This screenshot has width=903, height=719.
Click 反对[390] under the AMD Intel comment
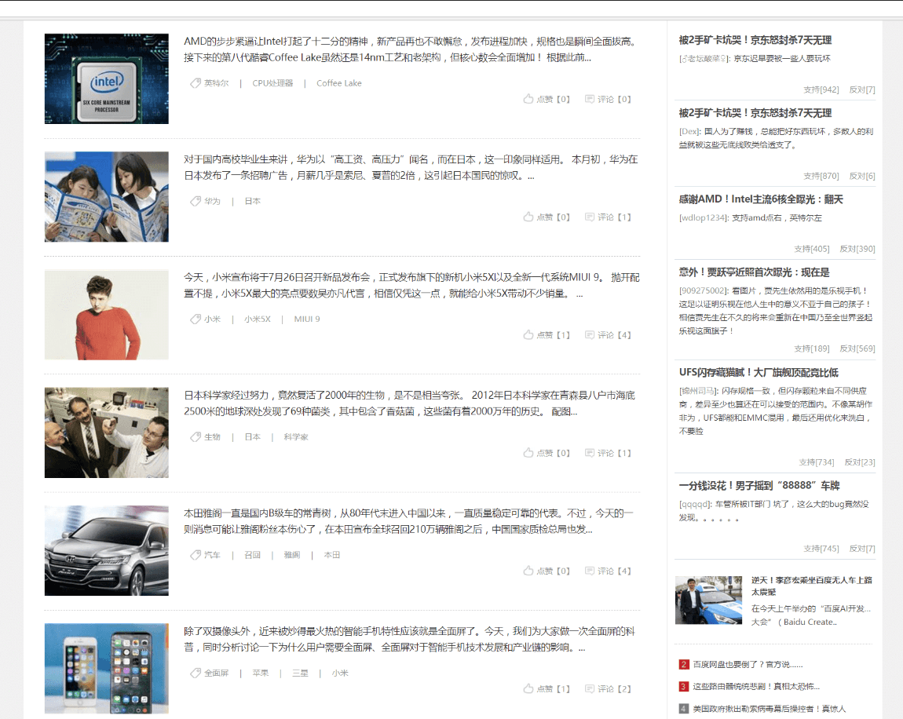(x=857, y=249)
